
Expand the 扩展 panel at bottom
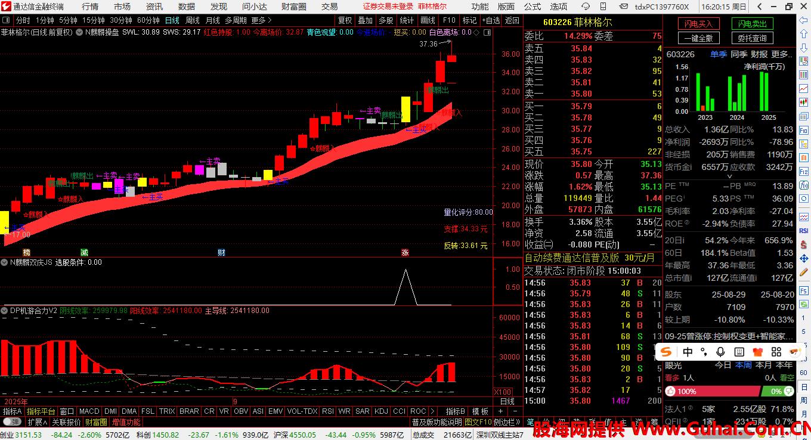37,422
